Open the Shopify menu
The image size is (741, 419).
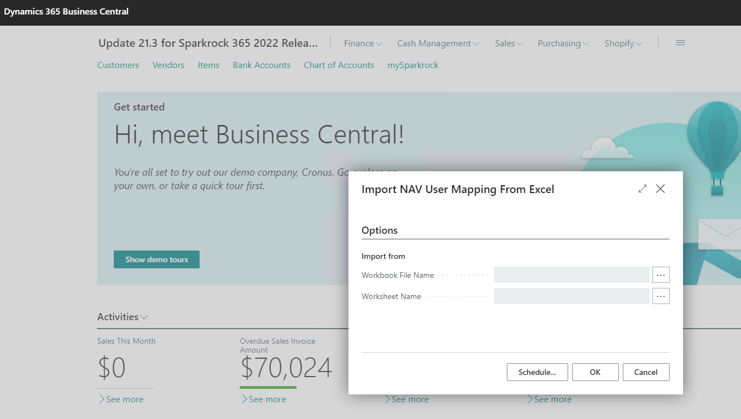tap(623, 43)
